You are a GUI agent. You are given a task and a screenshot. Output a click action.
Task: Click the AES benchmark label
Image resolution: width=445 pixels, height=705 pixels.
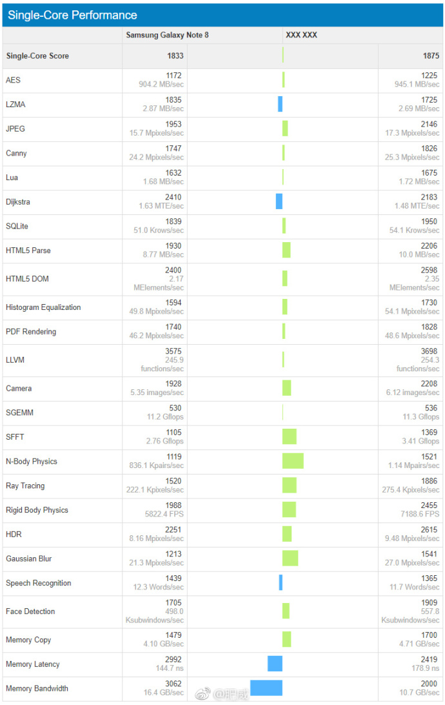[x=13, y=80]
